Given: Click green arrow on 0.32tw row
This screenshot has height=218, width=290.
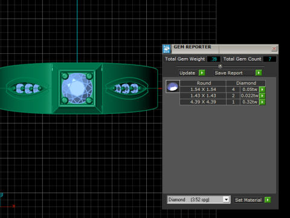Looking at the screenshot, I should [x=262, y=102].
